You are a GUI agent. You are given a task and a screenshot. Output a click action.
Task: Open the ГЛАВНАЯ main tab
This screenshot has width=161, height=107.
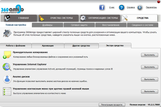pyautogui.click(x=21, y=18)
